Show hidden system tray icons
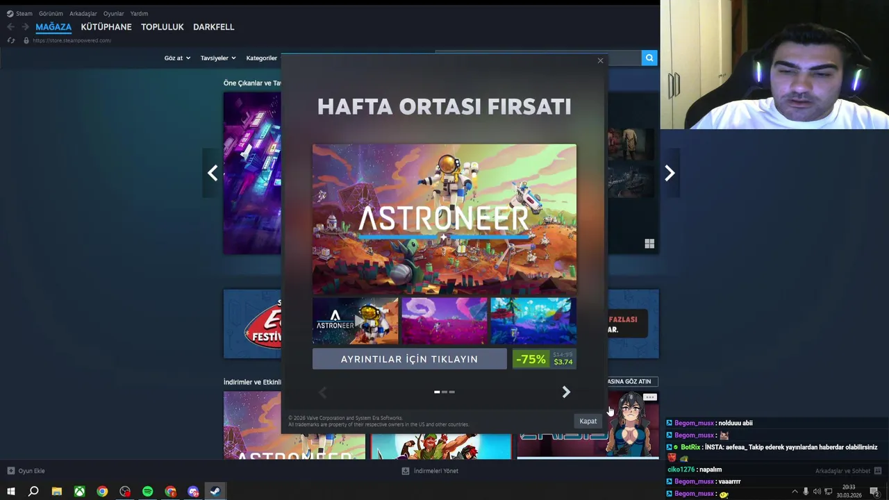 coord(795,492)
